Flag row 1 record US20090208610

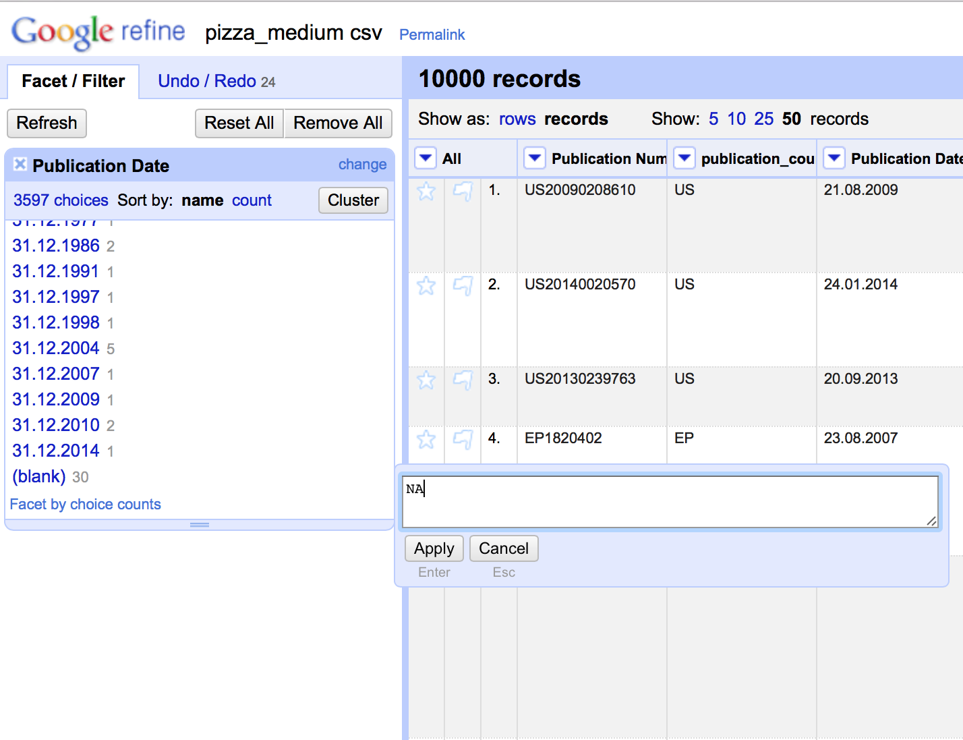click(x=463, y=192)
